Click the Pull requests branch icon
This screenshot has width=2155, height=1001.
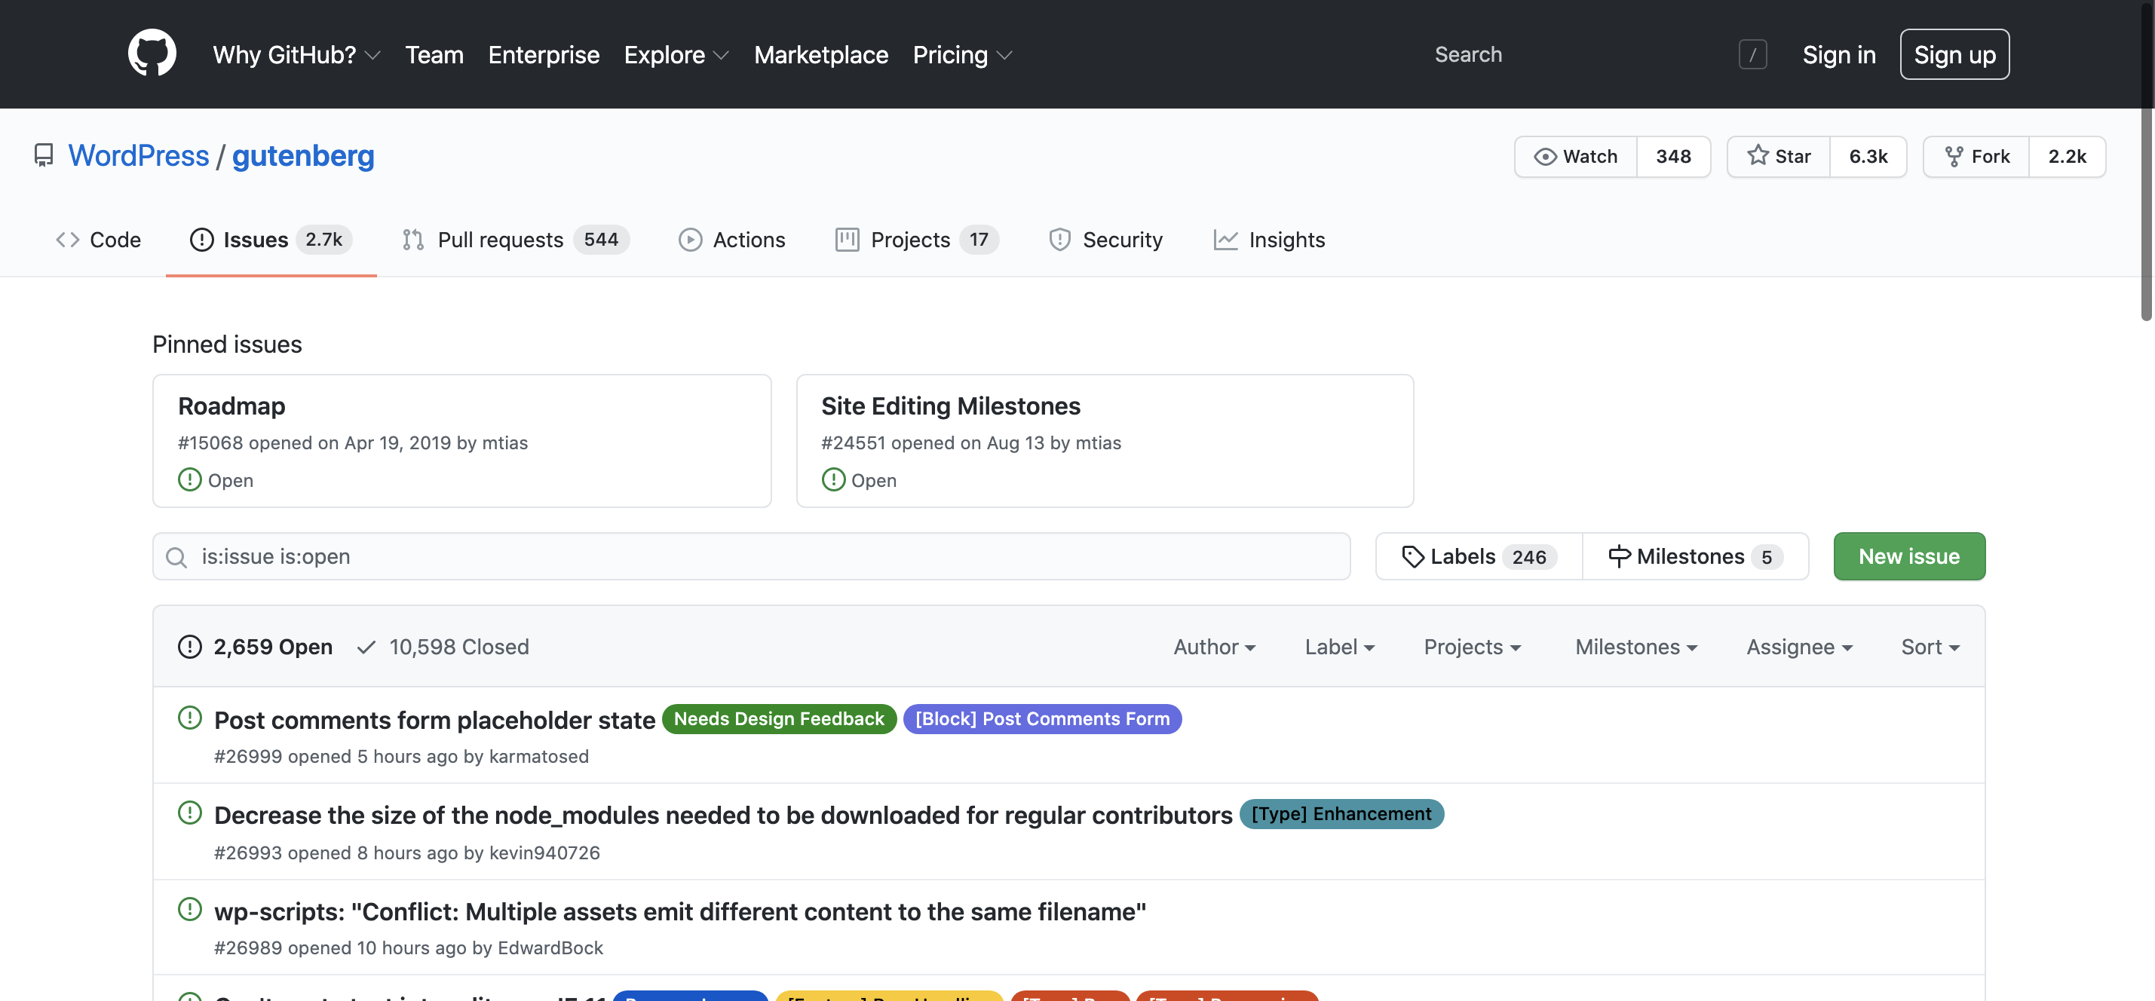coord(413,239)
